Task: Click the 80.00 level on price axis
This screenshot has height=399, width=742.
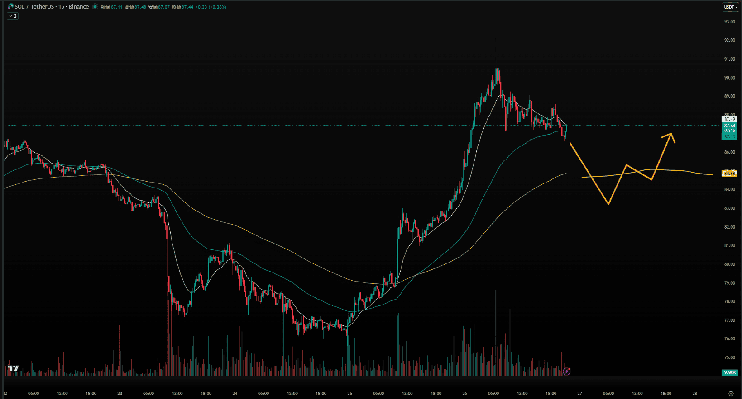Action: pos(729,264)
